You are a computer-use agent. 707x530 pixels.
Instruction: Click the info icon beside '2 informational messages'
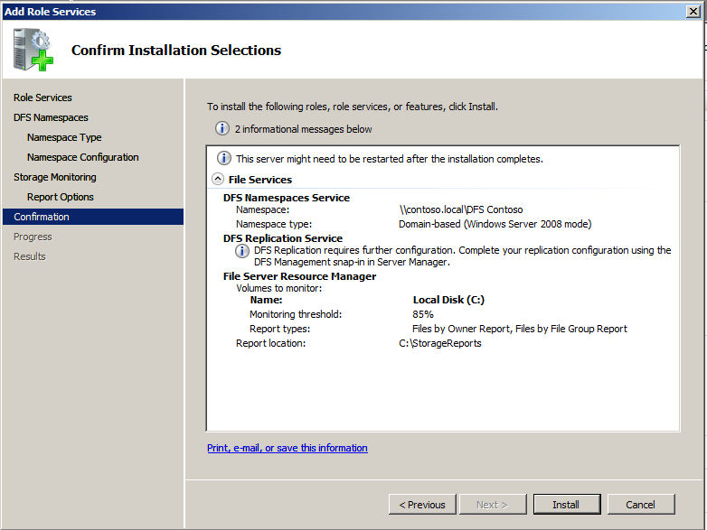(222, 129)
